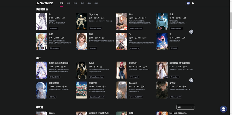Open the 英雄学院 character thumbnail
Screen dimensions: 232x115
[81, 90]
